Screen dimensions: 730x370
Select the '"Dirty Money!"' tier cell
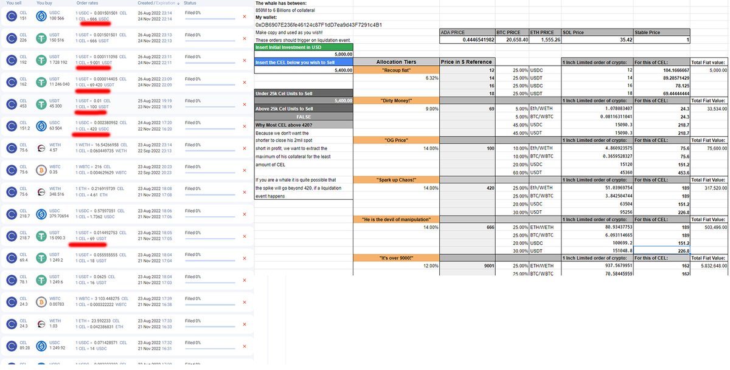pos(396,100)
